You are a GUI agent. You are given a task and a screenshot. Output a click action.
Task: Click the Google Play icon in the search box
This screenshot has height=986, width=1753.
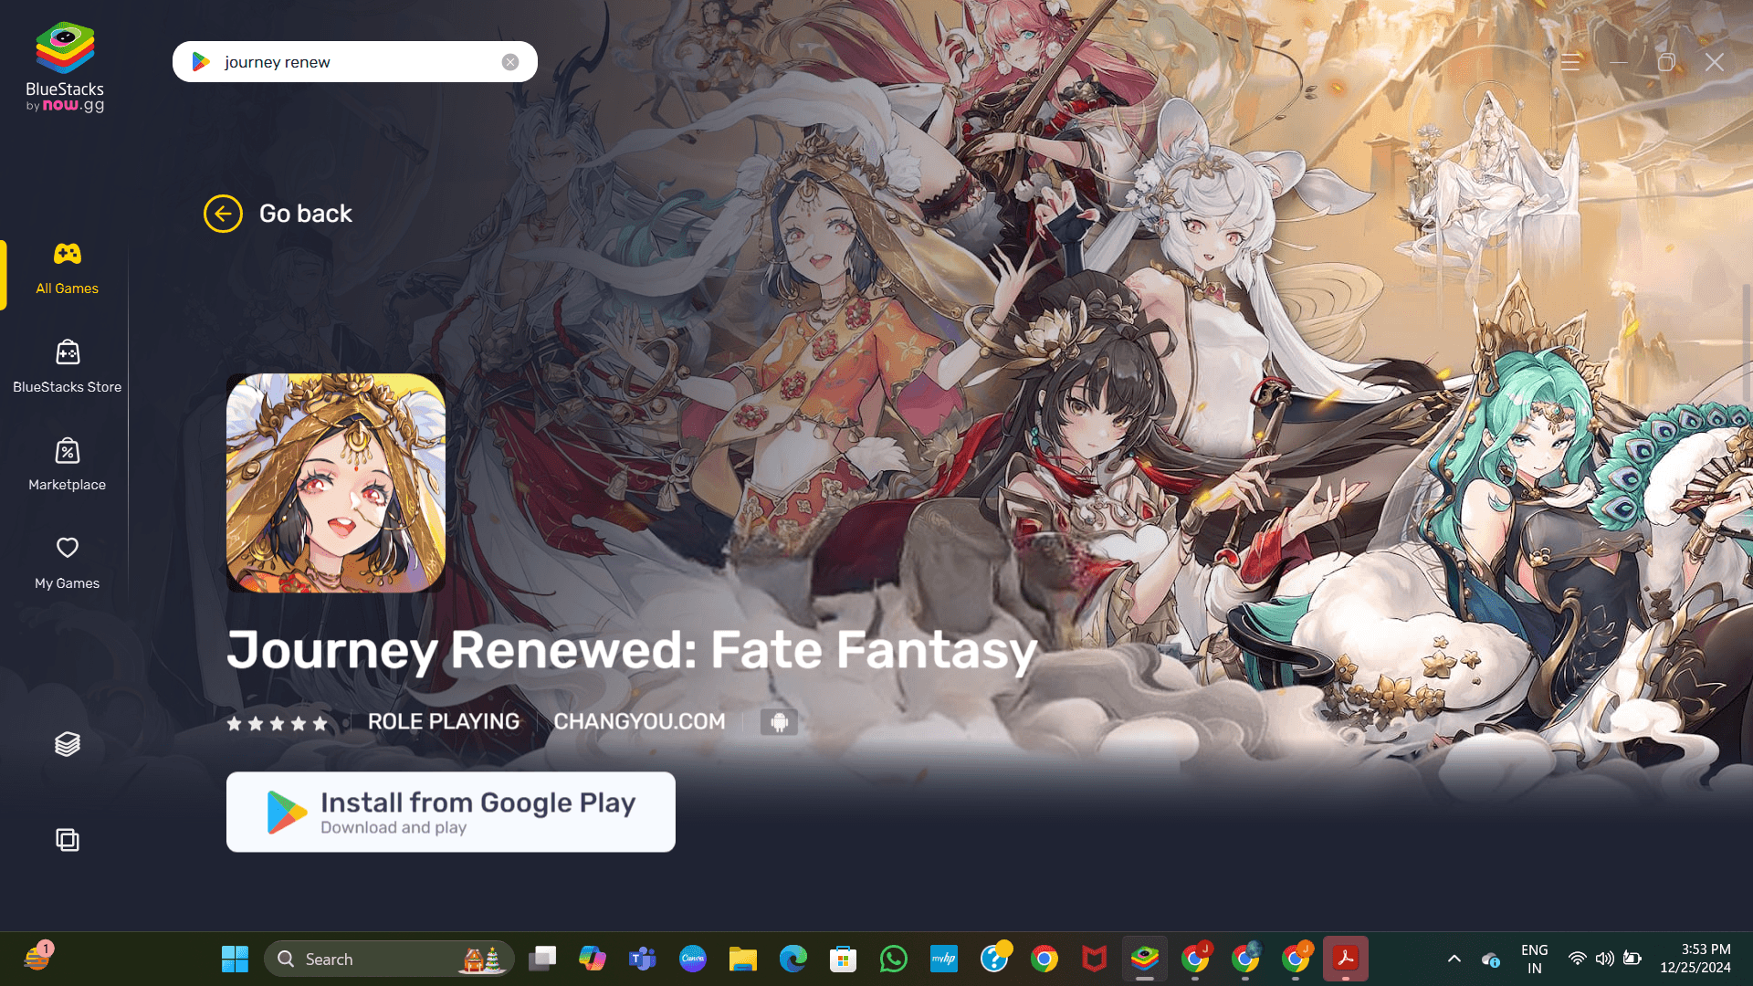pyautogui.click(x=201, y=62)
